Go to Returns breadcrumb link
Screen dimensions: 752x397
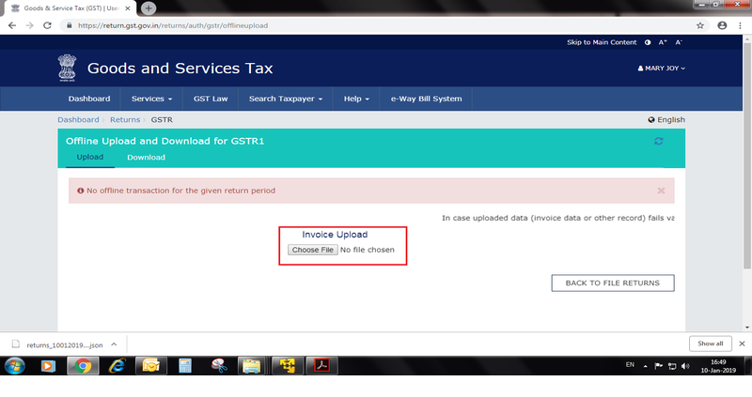124,120
